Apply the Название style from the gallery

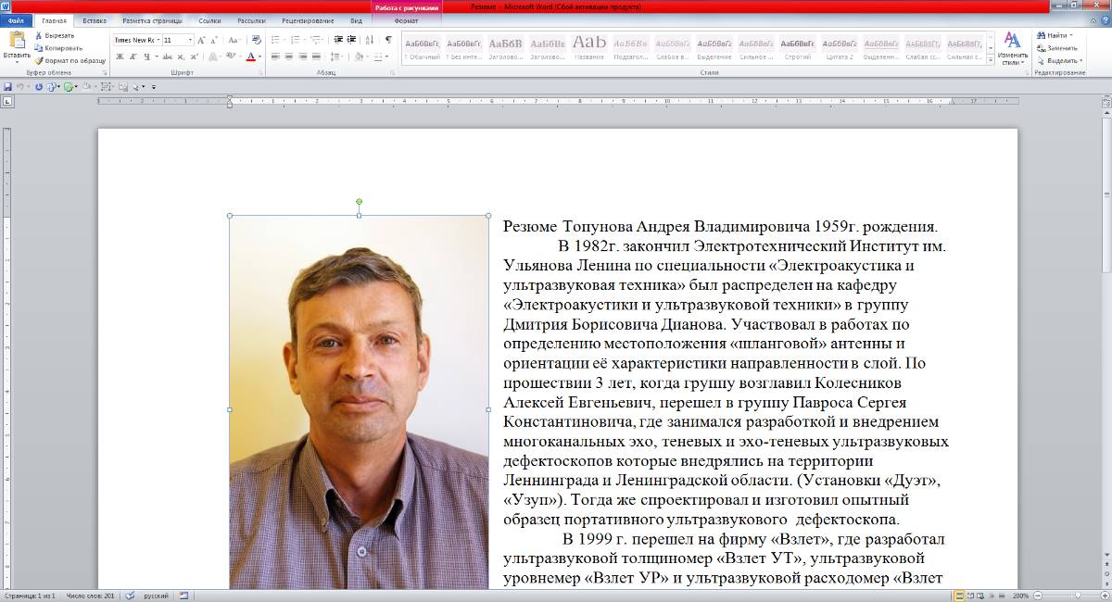tap(590, 46)
